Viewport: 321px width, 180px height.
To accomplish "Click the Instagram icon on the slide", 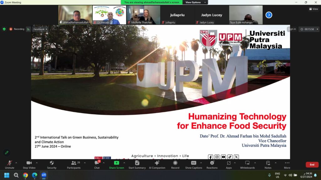I will point(217,157).
